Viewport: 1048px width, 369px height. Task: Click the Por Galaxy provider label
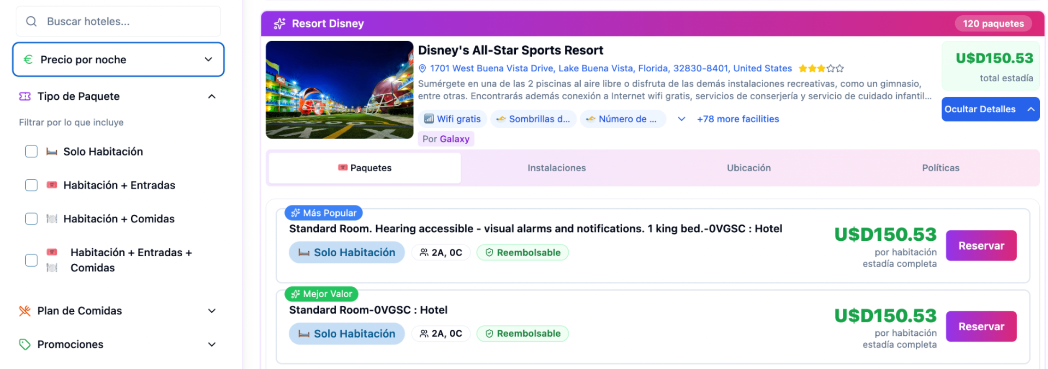click(x=446, y=139)
